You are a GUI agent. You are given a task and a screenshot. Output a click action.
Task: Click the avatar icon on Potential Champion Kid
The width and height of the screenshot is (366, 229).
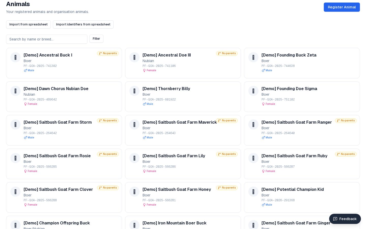click(253, 192)
